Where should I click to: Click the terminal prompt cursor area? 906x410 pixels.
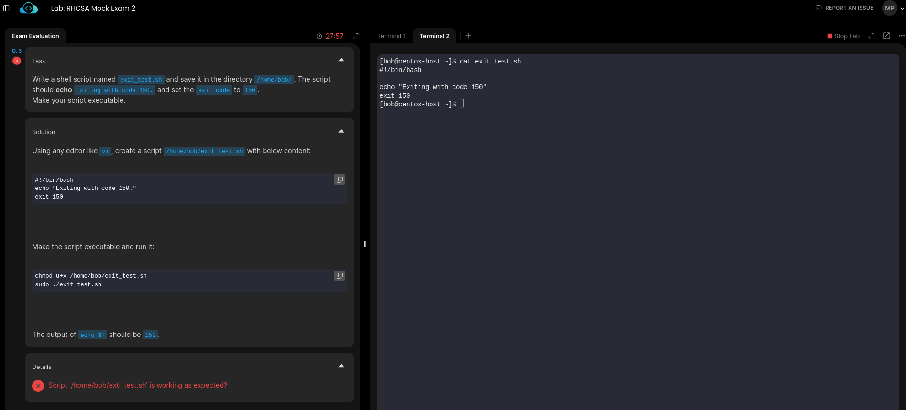(x=462, y=104)
